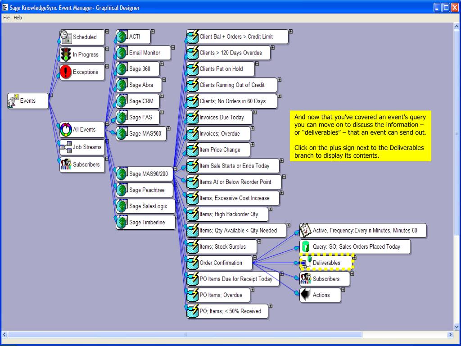Expand the Actions branch plus sign
Image resolution: width=461 pixels, height=346 pixels.
click(343, 290)
